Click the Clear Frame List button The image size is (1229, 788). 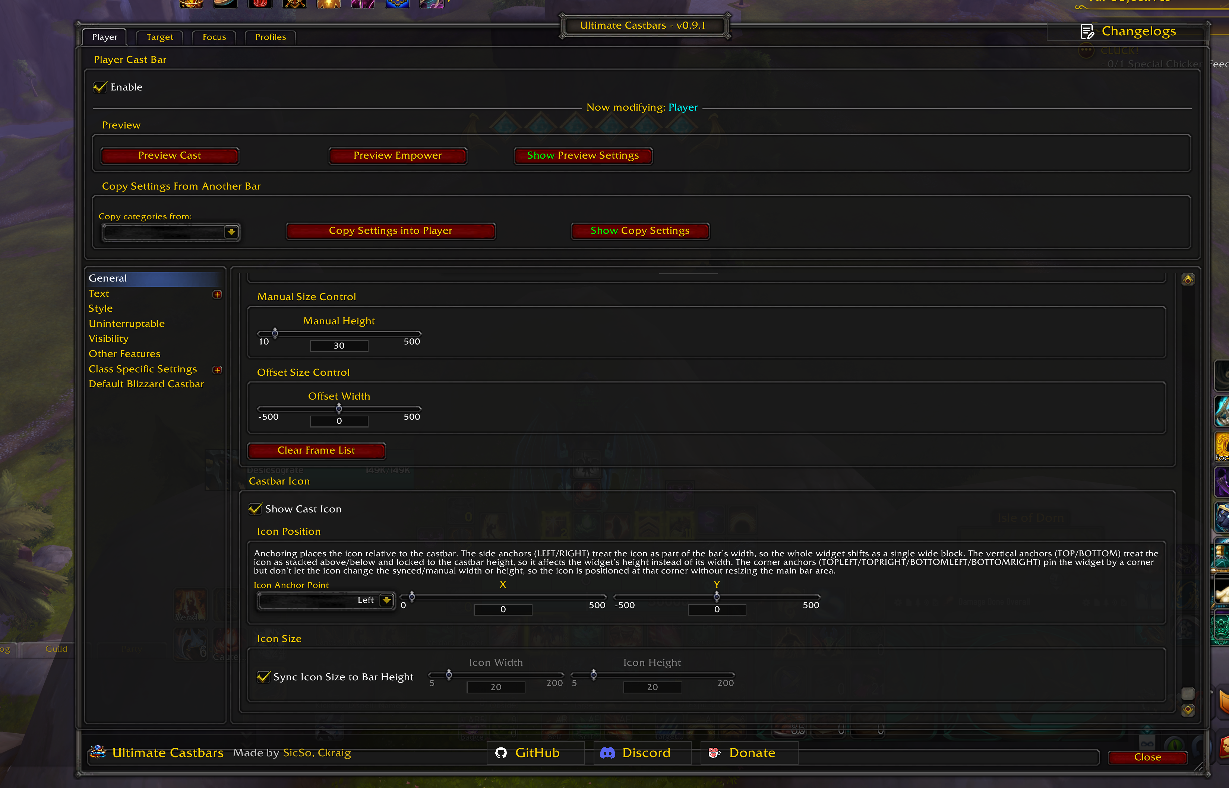pos(316,450)
